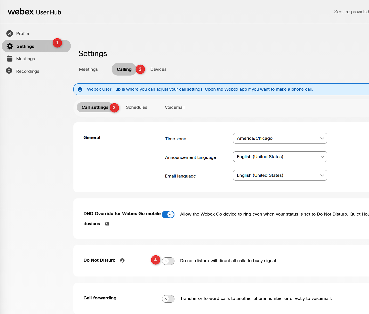Click info icon next to Do Not Disturb
369x314 pixels.
(x=122, y=260)
